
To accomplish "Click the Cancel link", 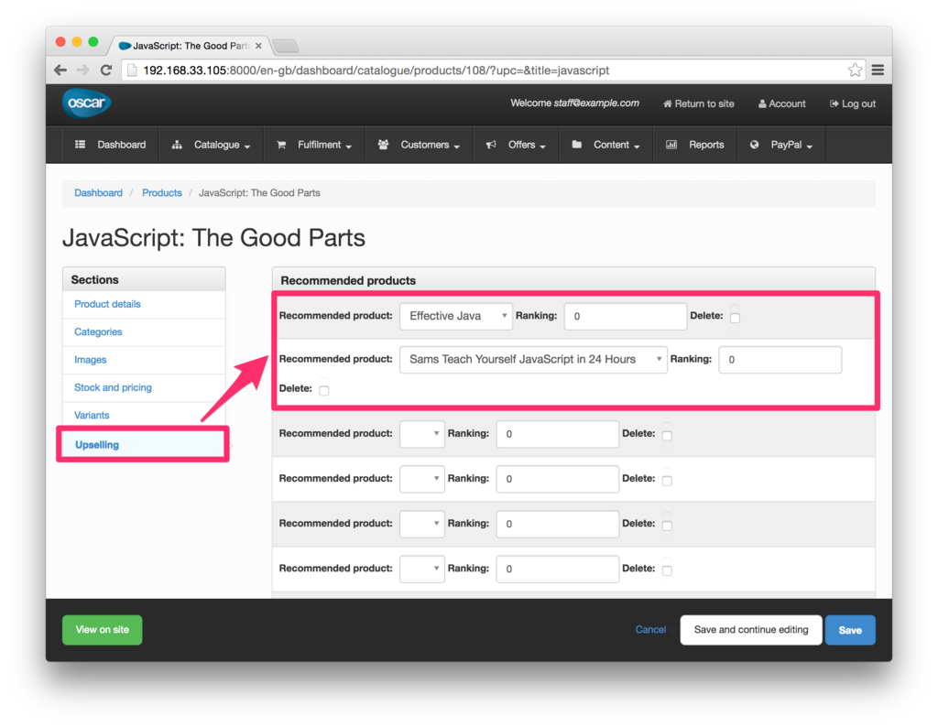I will click(650, 630).
